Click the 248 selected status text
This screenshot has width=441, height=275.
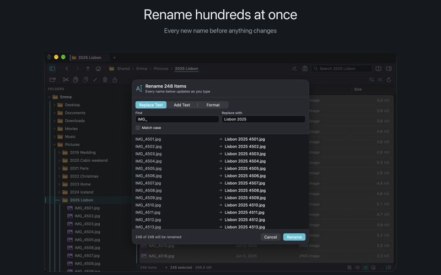point(181,267)
